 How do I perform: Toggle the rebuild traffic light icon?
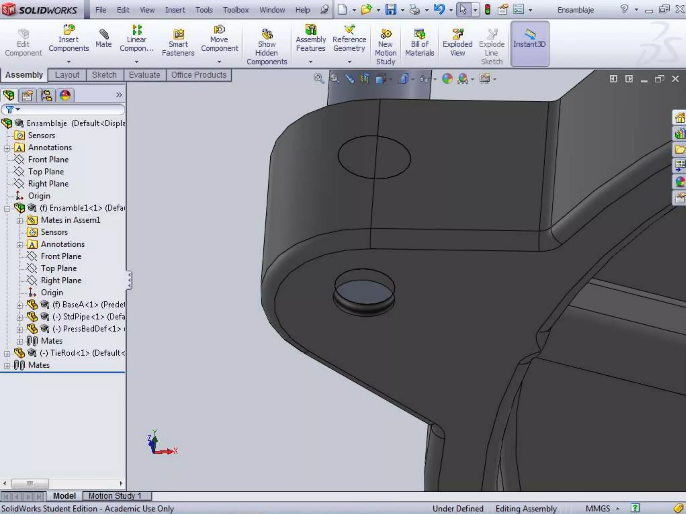click(x=487, y=9)
